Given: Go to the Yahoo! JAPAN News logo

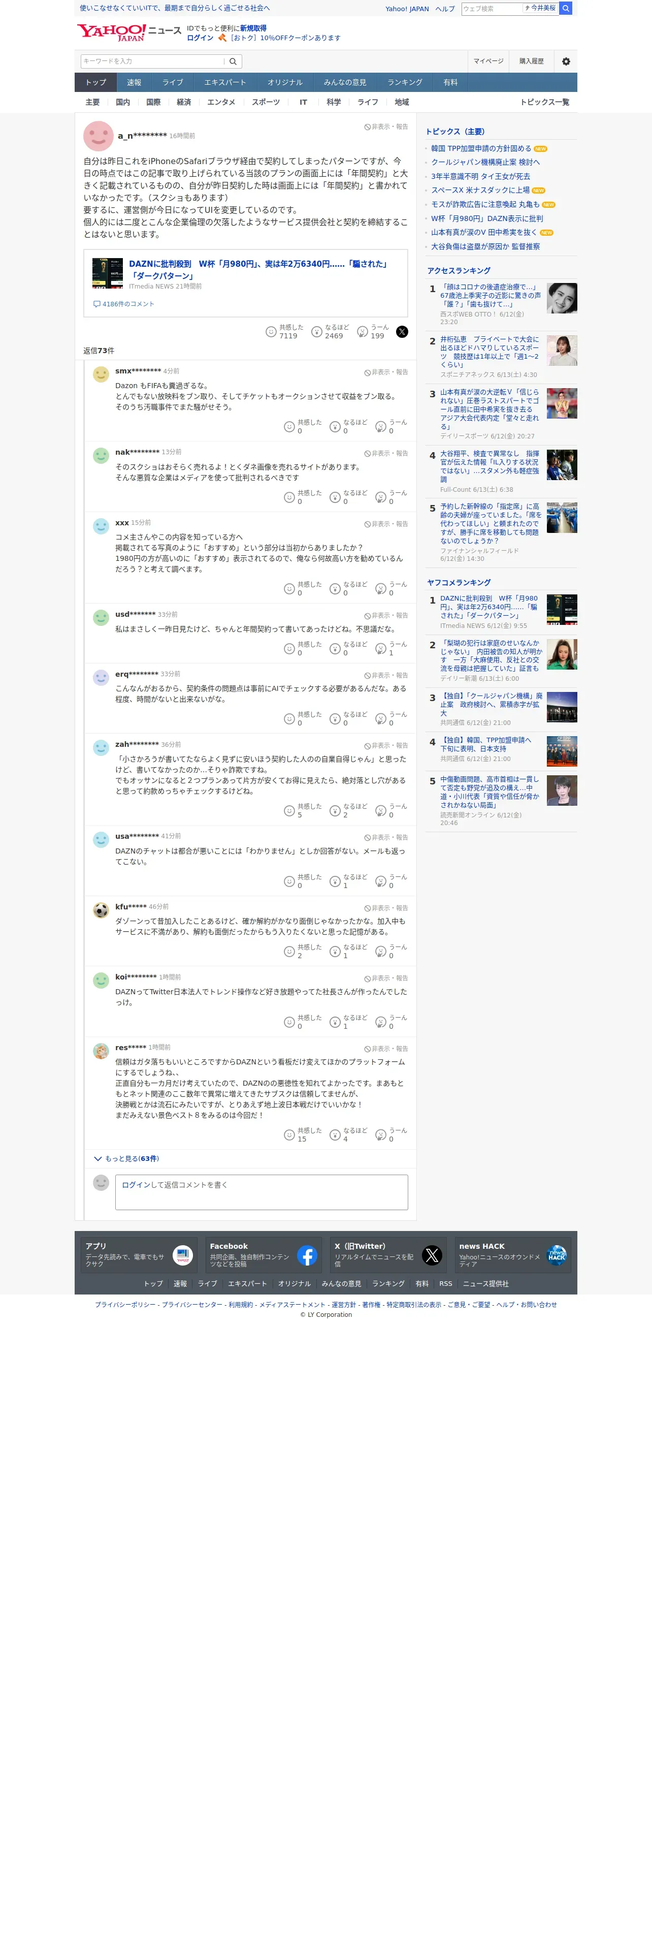Looking at the screenshot, I should (x=129, y=32).
